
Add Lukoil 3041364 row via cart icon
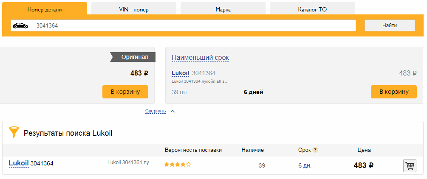(410, 165)
